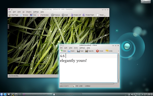Save the KWrite document
The height and width of the screenshot is (96, 153).
coord(80,51)
